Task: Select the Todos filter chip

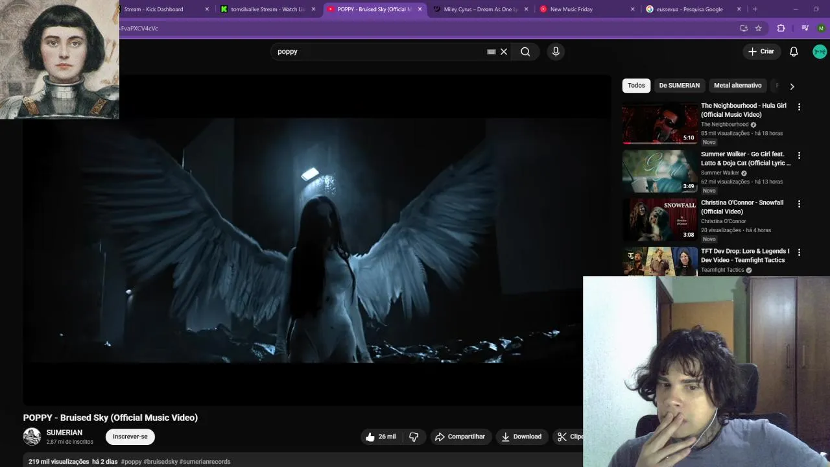Action: [x=636, y=86]
